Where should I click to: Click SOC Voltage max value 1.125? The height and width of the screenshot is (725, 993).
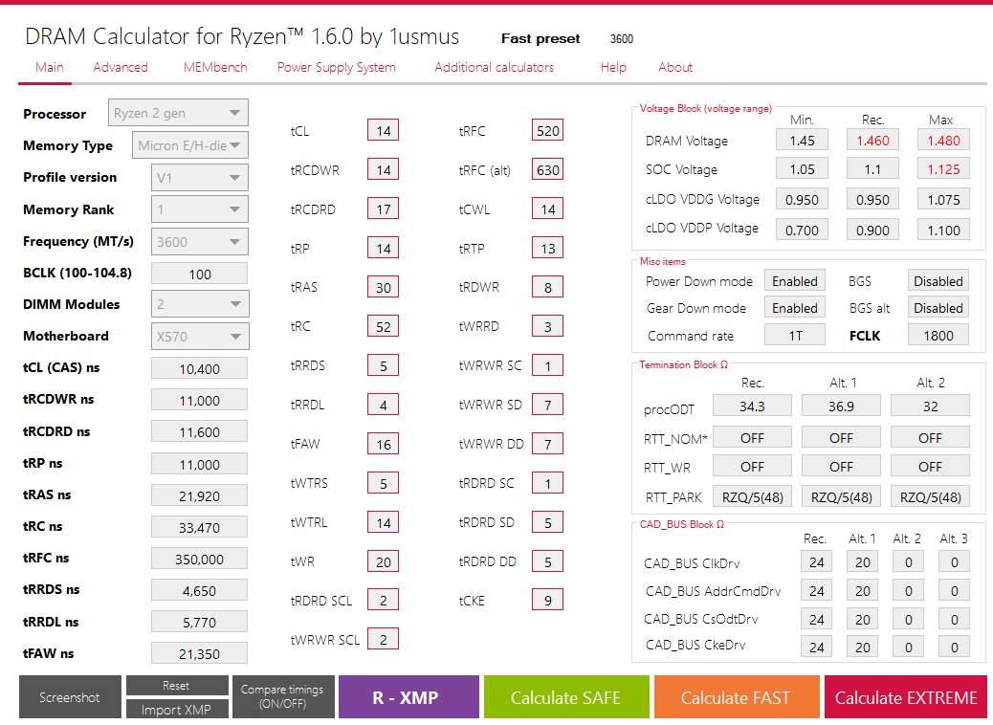(x=943, y=169)
